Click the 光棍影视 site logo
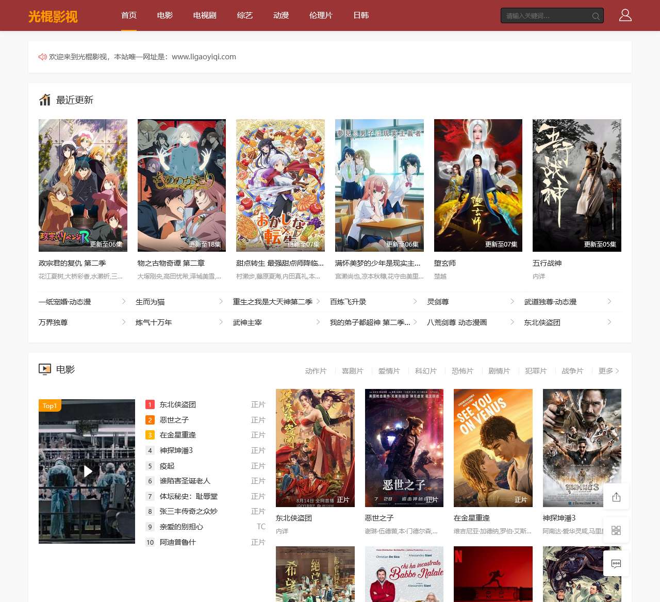The height and width of the screenshot is (602, 660). tap(53, 16)
